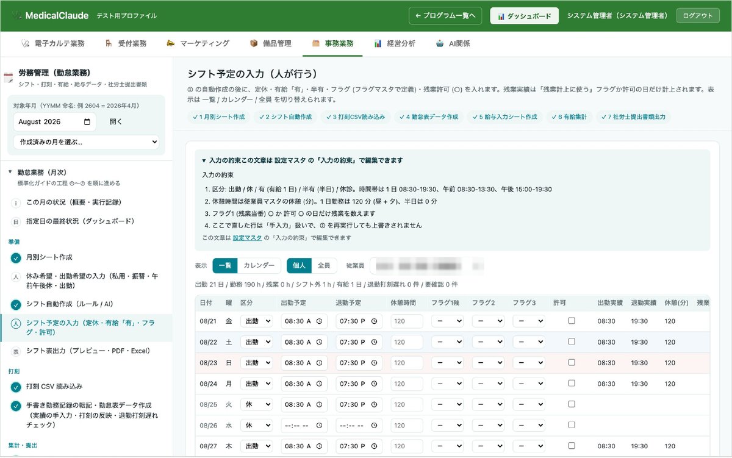The height and width of the screenshot is (458, 732).
Task: Click the ログアウト button
Action: pos(698,16)
